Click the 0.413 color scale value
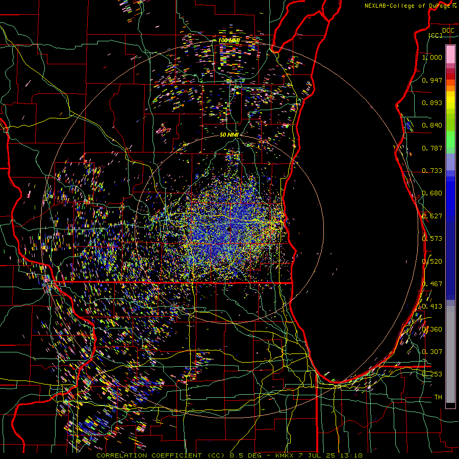The width and height of the screenshot is (459, 459). (432, 307)
